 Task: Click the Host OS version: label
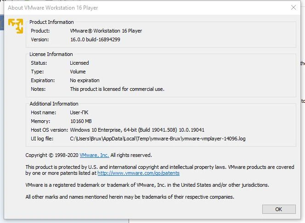[x=50, y=130]
